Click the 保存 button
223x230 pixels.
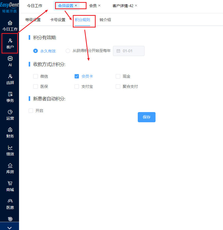click(147, 117)
